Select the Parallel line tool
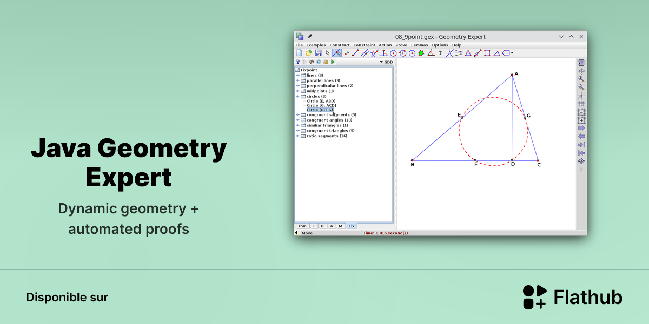This screenshot has height=324, width=649. (x=365, y=53)
